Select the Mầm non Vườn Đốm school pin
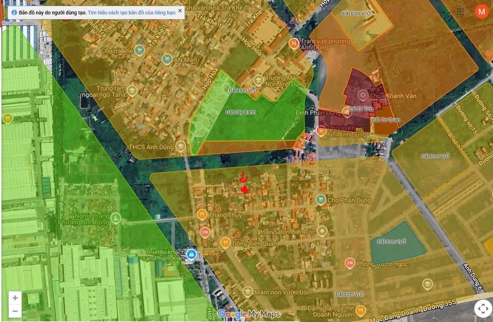The height and width of the screenshot is (322, 493). coord(247,292)
